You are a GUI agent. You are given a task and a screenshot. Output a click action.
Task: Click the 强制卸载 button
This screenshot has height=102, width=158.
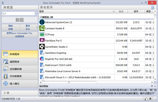click(11, 27)
